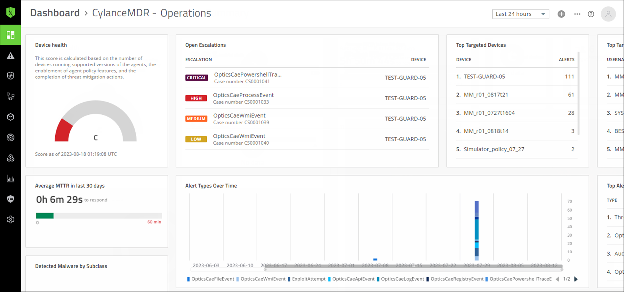The width and height of the screenshot is (624, 292).
Task: Open the Settings gear sidebar icon
Action: pos(11,219)
